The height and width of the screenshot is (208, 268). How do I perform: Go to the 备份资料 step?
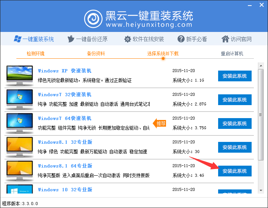click(x=96, y=54)
